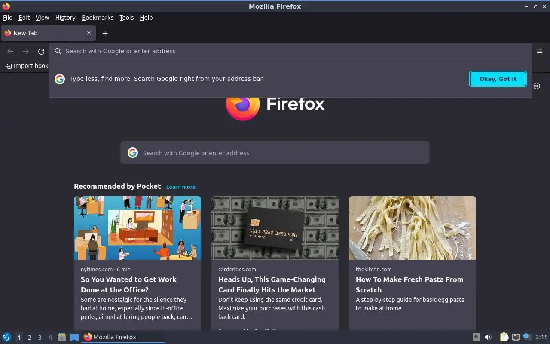Switch to workspace 4 in taskbar

tap(50, 338)
